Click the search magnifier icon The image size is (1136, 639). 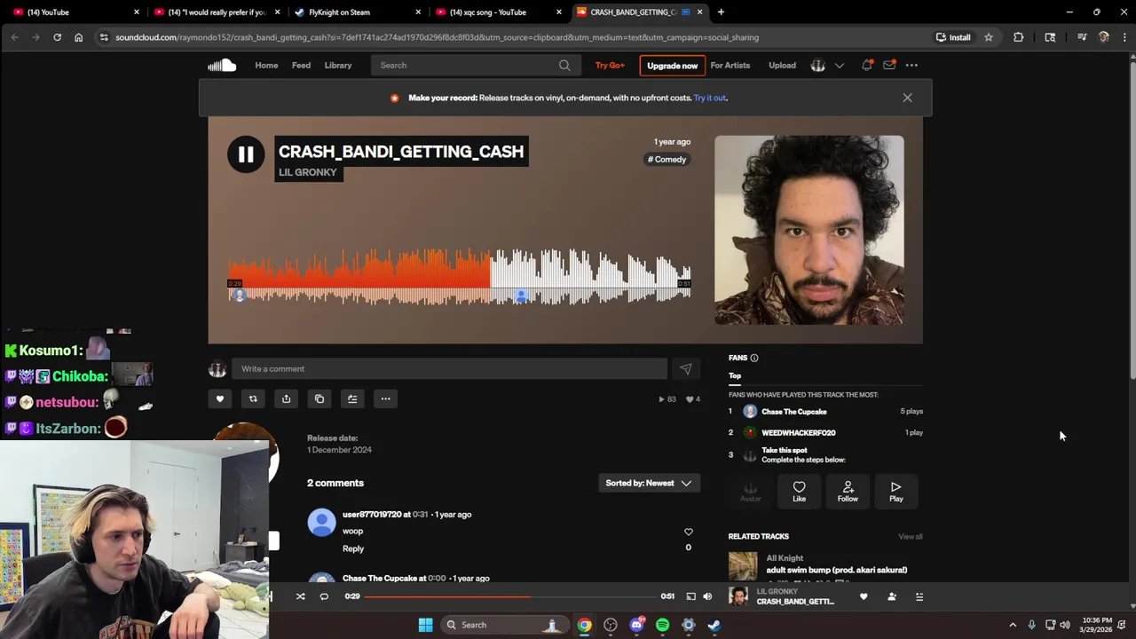564,65
